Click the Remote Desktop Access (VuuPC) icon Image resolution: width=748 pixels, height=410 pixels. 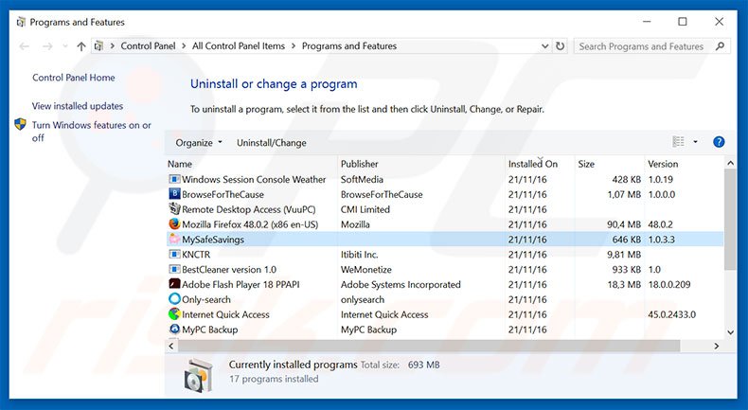(174, 209)
